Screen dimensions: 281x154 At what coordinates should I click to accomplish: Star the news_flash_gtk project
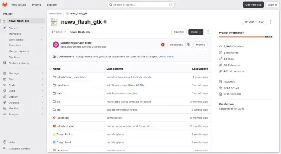pos(249,22)
